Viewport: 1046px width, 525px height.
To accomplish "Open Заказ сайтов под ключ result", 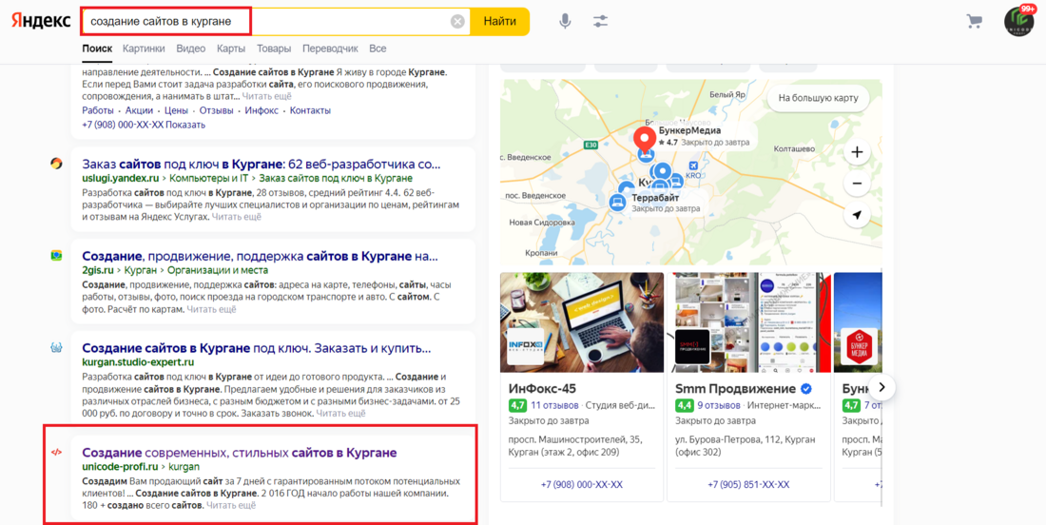I will pyautogui.click(x=261, y=165).
